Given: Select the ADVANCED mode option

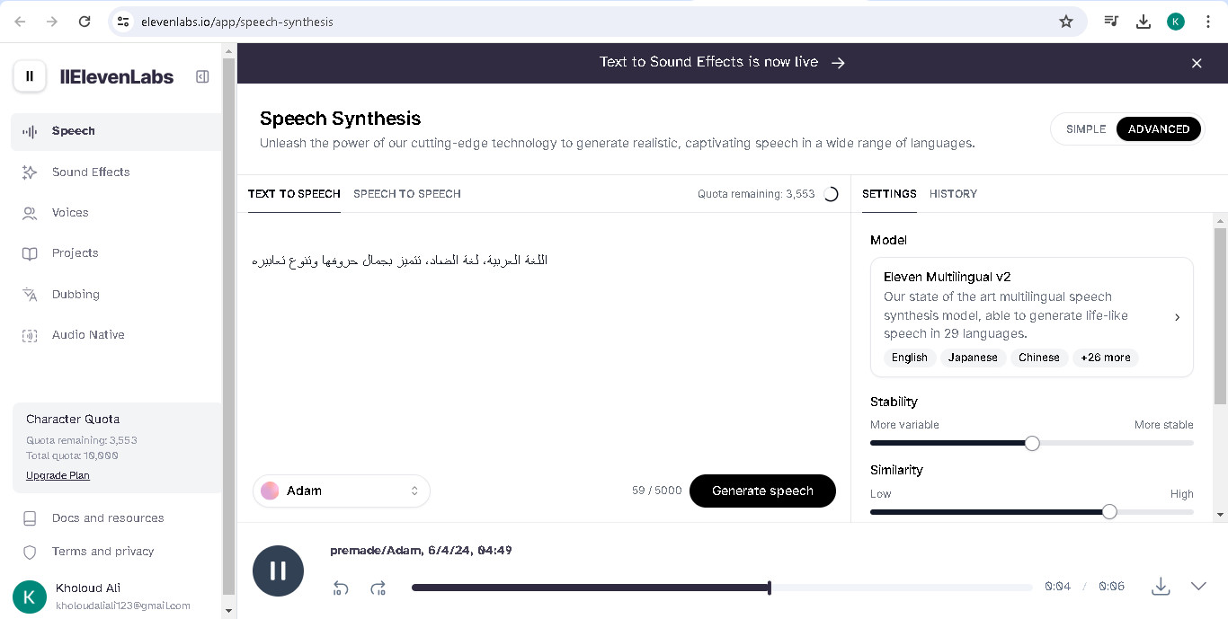Looking at the screenshot, I should tap(1159, 129).
